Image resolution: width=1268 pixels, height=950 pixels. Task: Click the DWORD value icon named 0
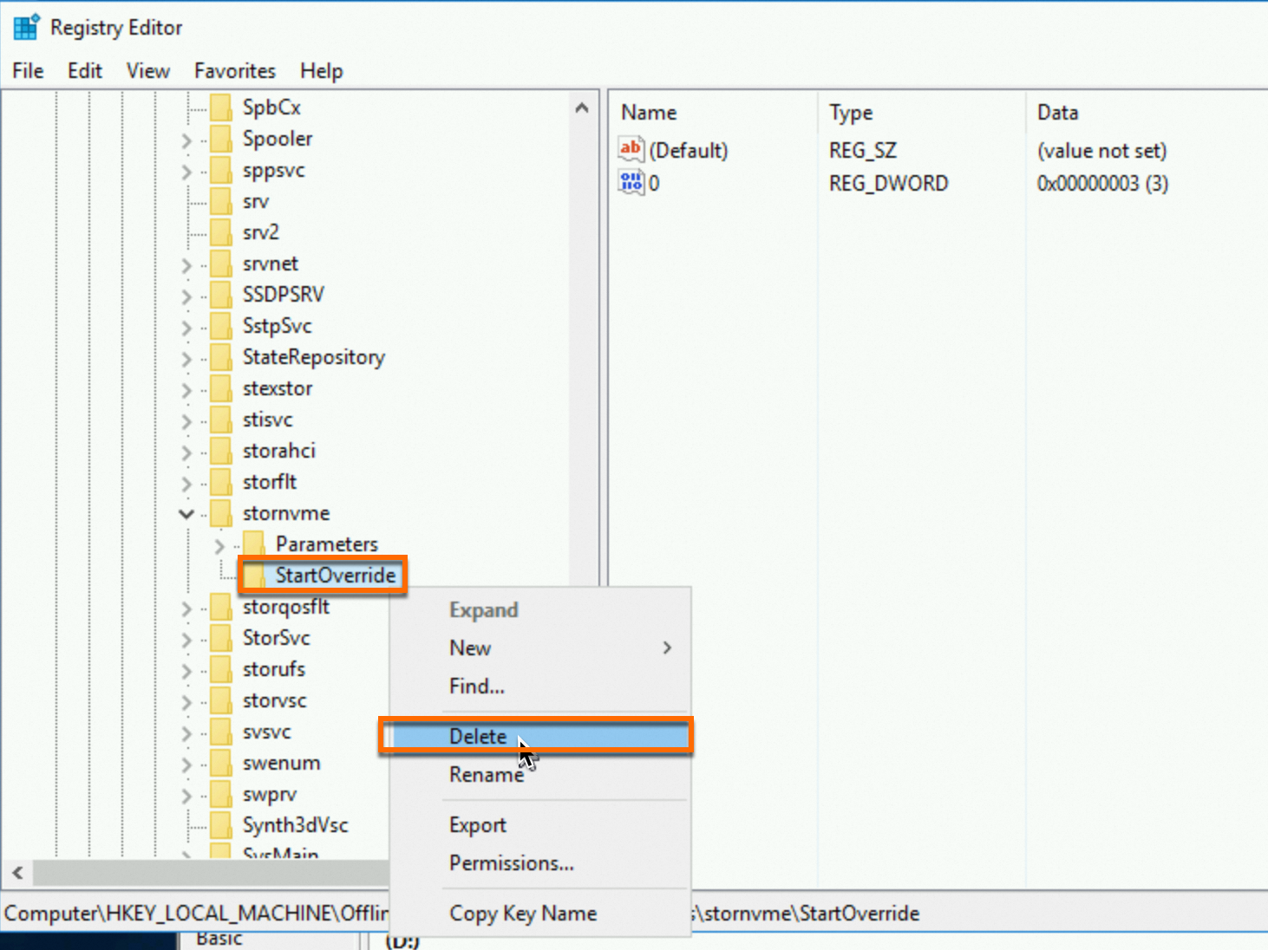631,182
